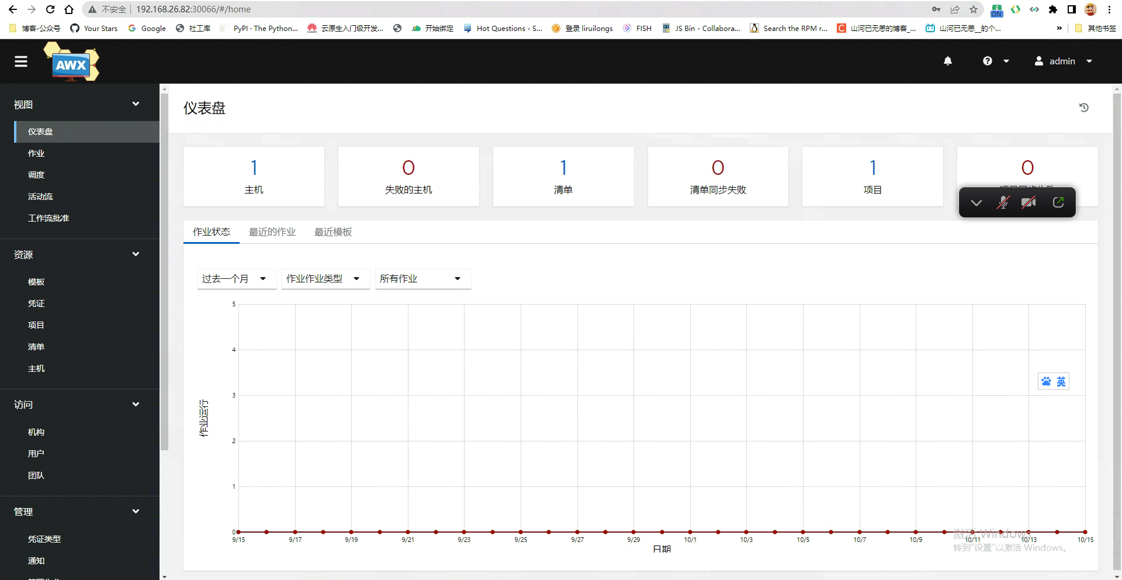Open the help question-mark menu
The height and width of the screenshot is (580, 1122).
[987, 61]
